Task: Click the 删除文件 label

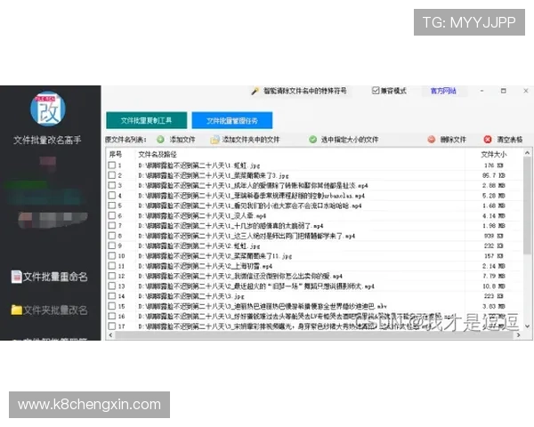Action: click(453, 140)
